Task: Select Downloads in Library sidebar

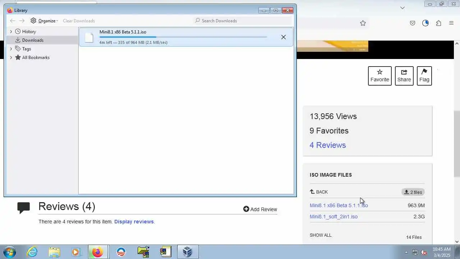Action: point(32,40)
